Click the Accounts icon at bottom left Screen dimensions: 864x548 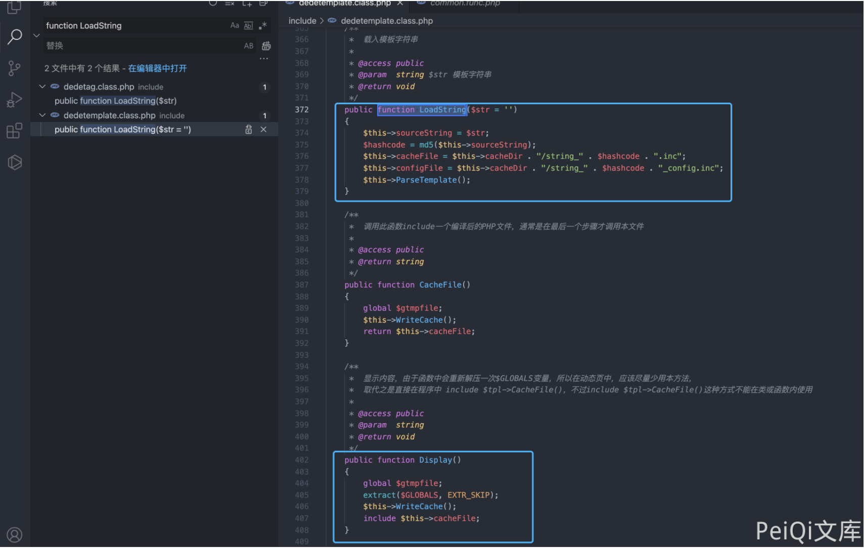14,534
